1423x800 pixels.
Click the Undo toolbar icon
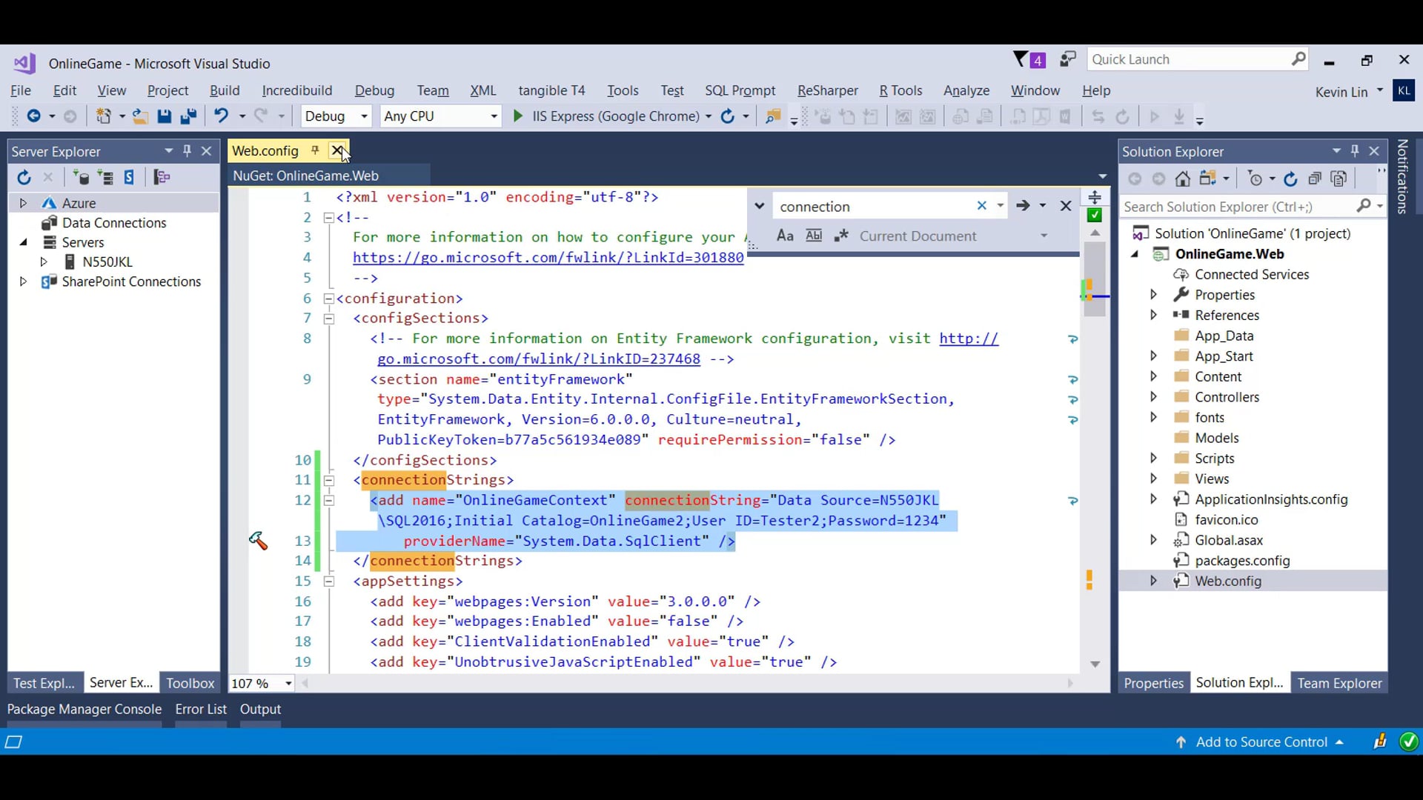click(222, 116)
